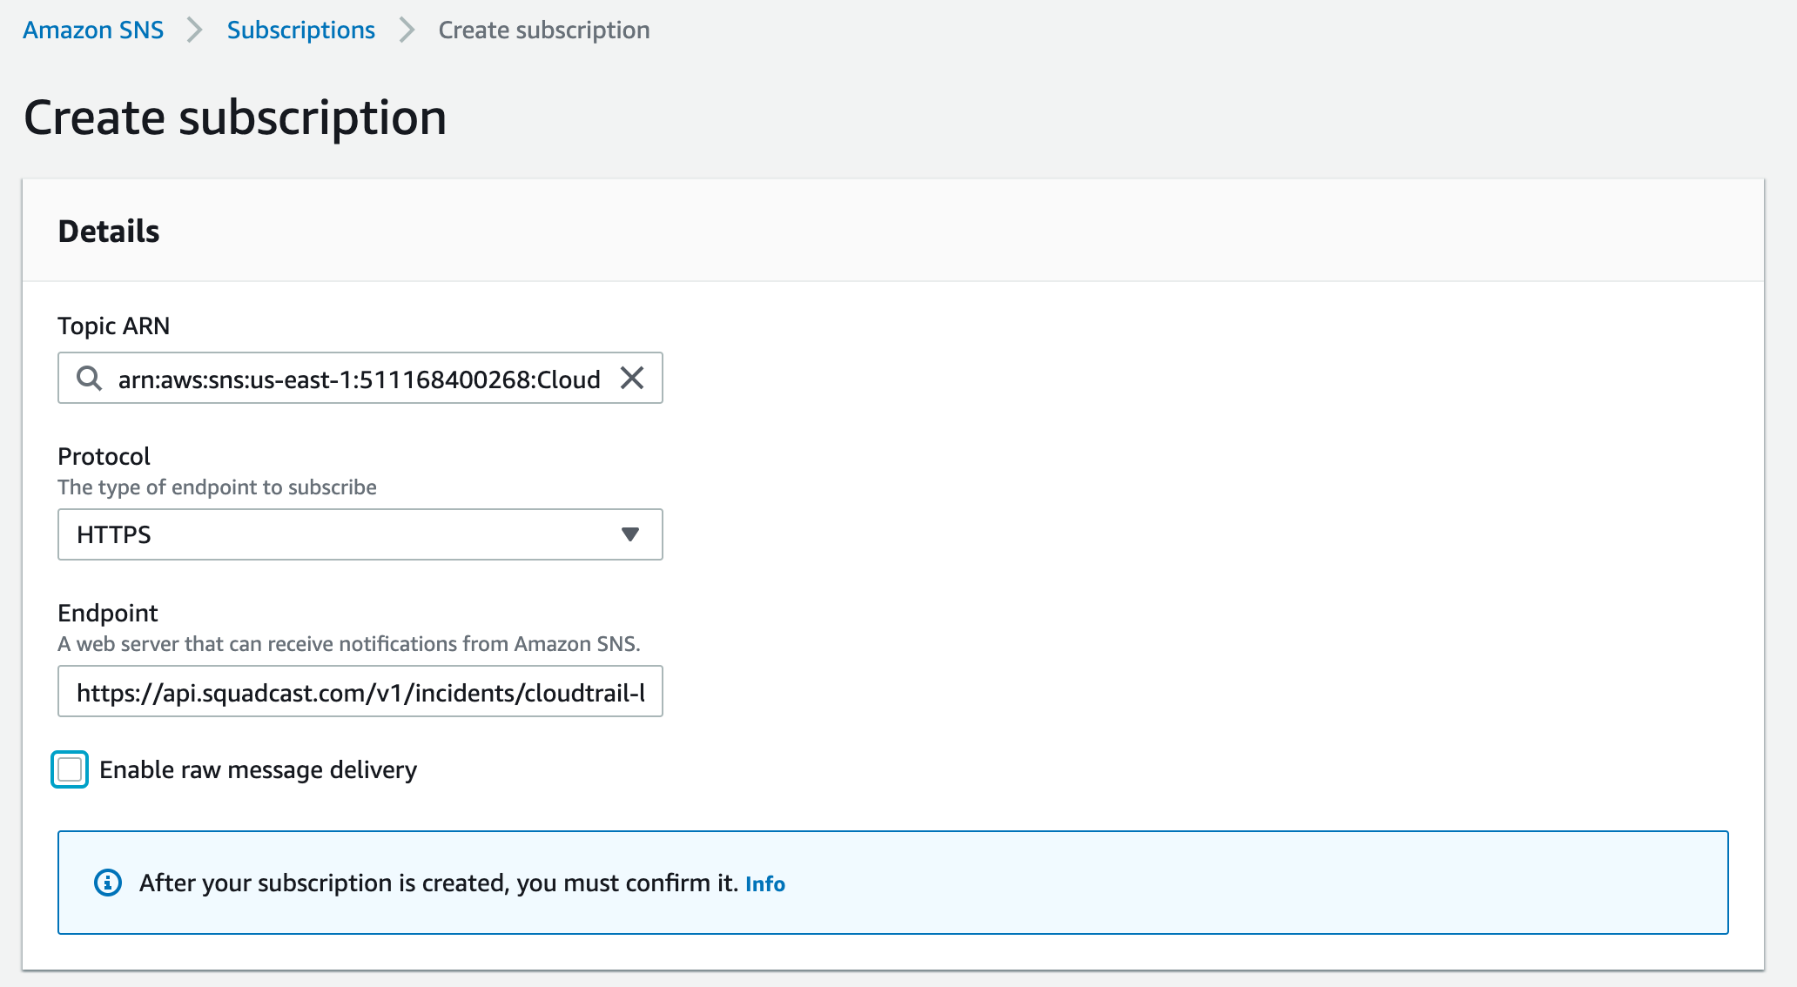The width and height of the screenshot is (1797, 987).
Task: Clear the Topic ARN value with X icon
Action: 632,378
